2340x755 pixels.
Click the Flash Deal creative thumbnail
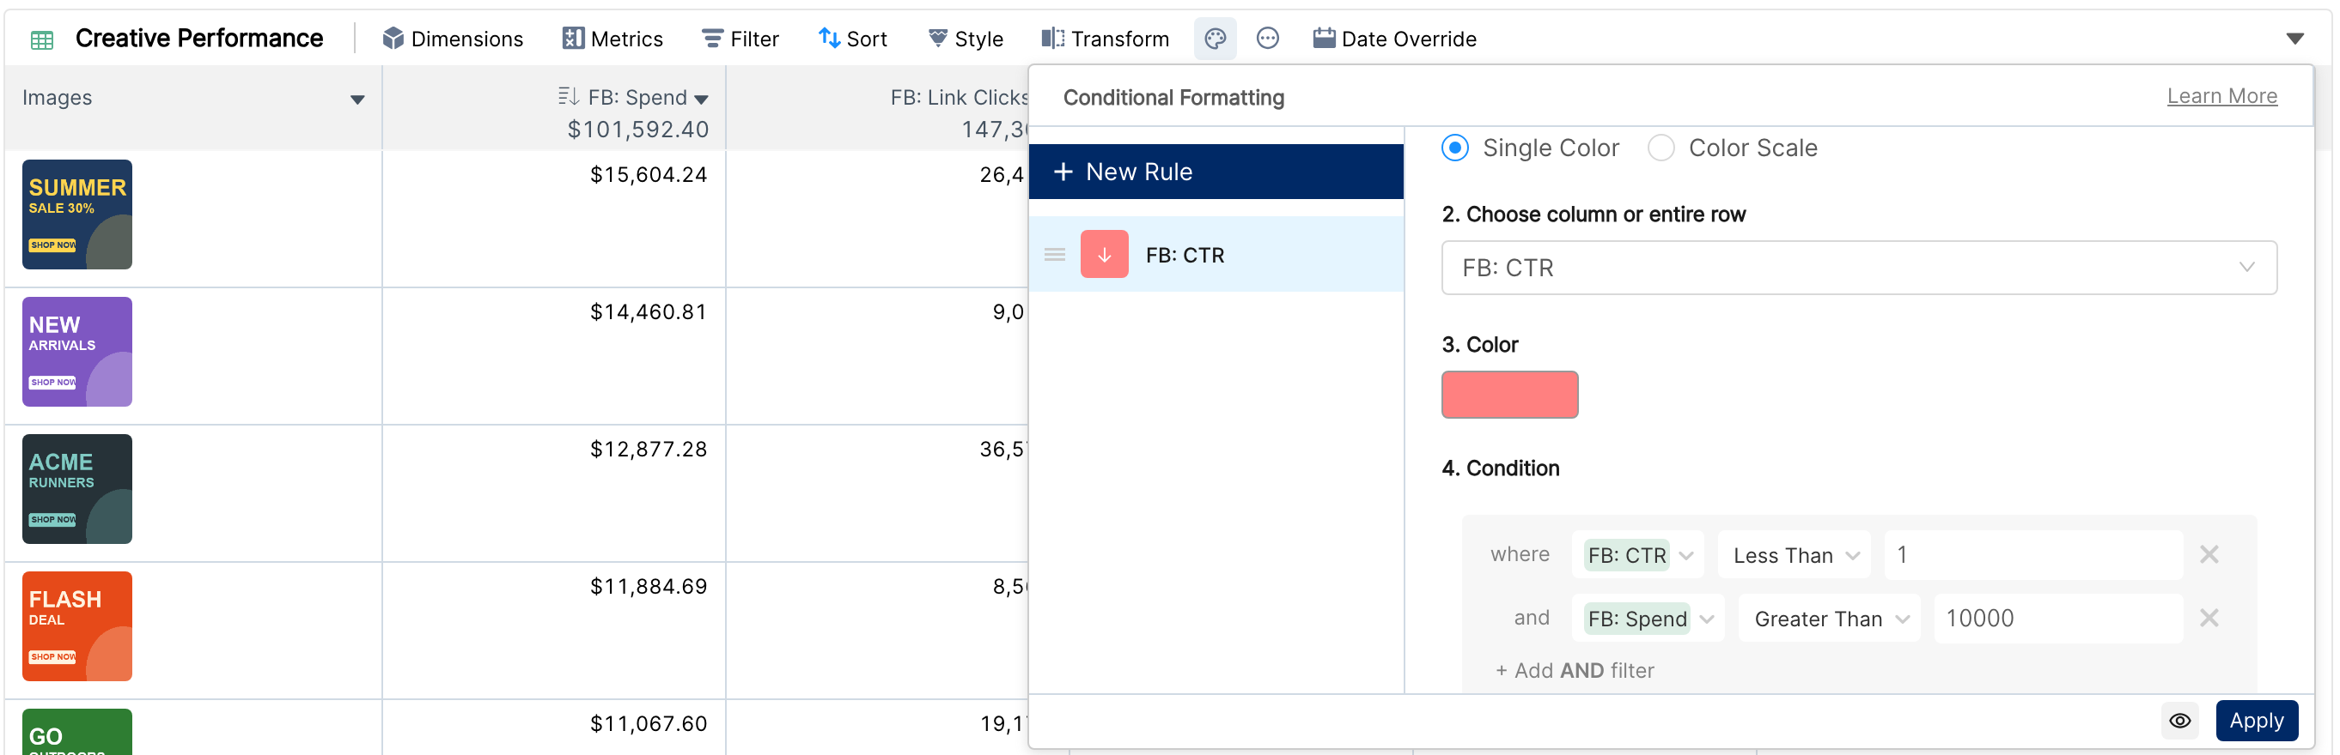(77, 625)
